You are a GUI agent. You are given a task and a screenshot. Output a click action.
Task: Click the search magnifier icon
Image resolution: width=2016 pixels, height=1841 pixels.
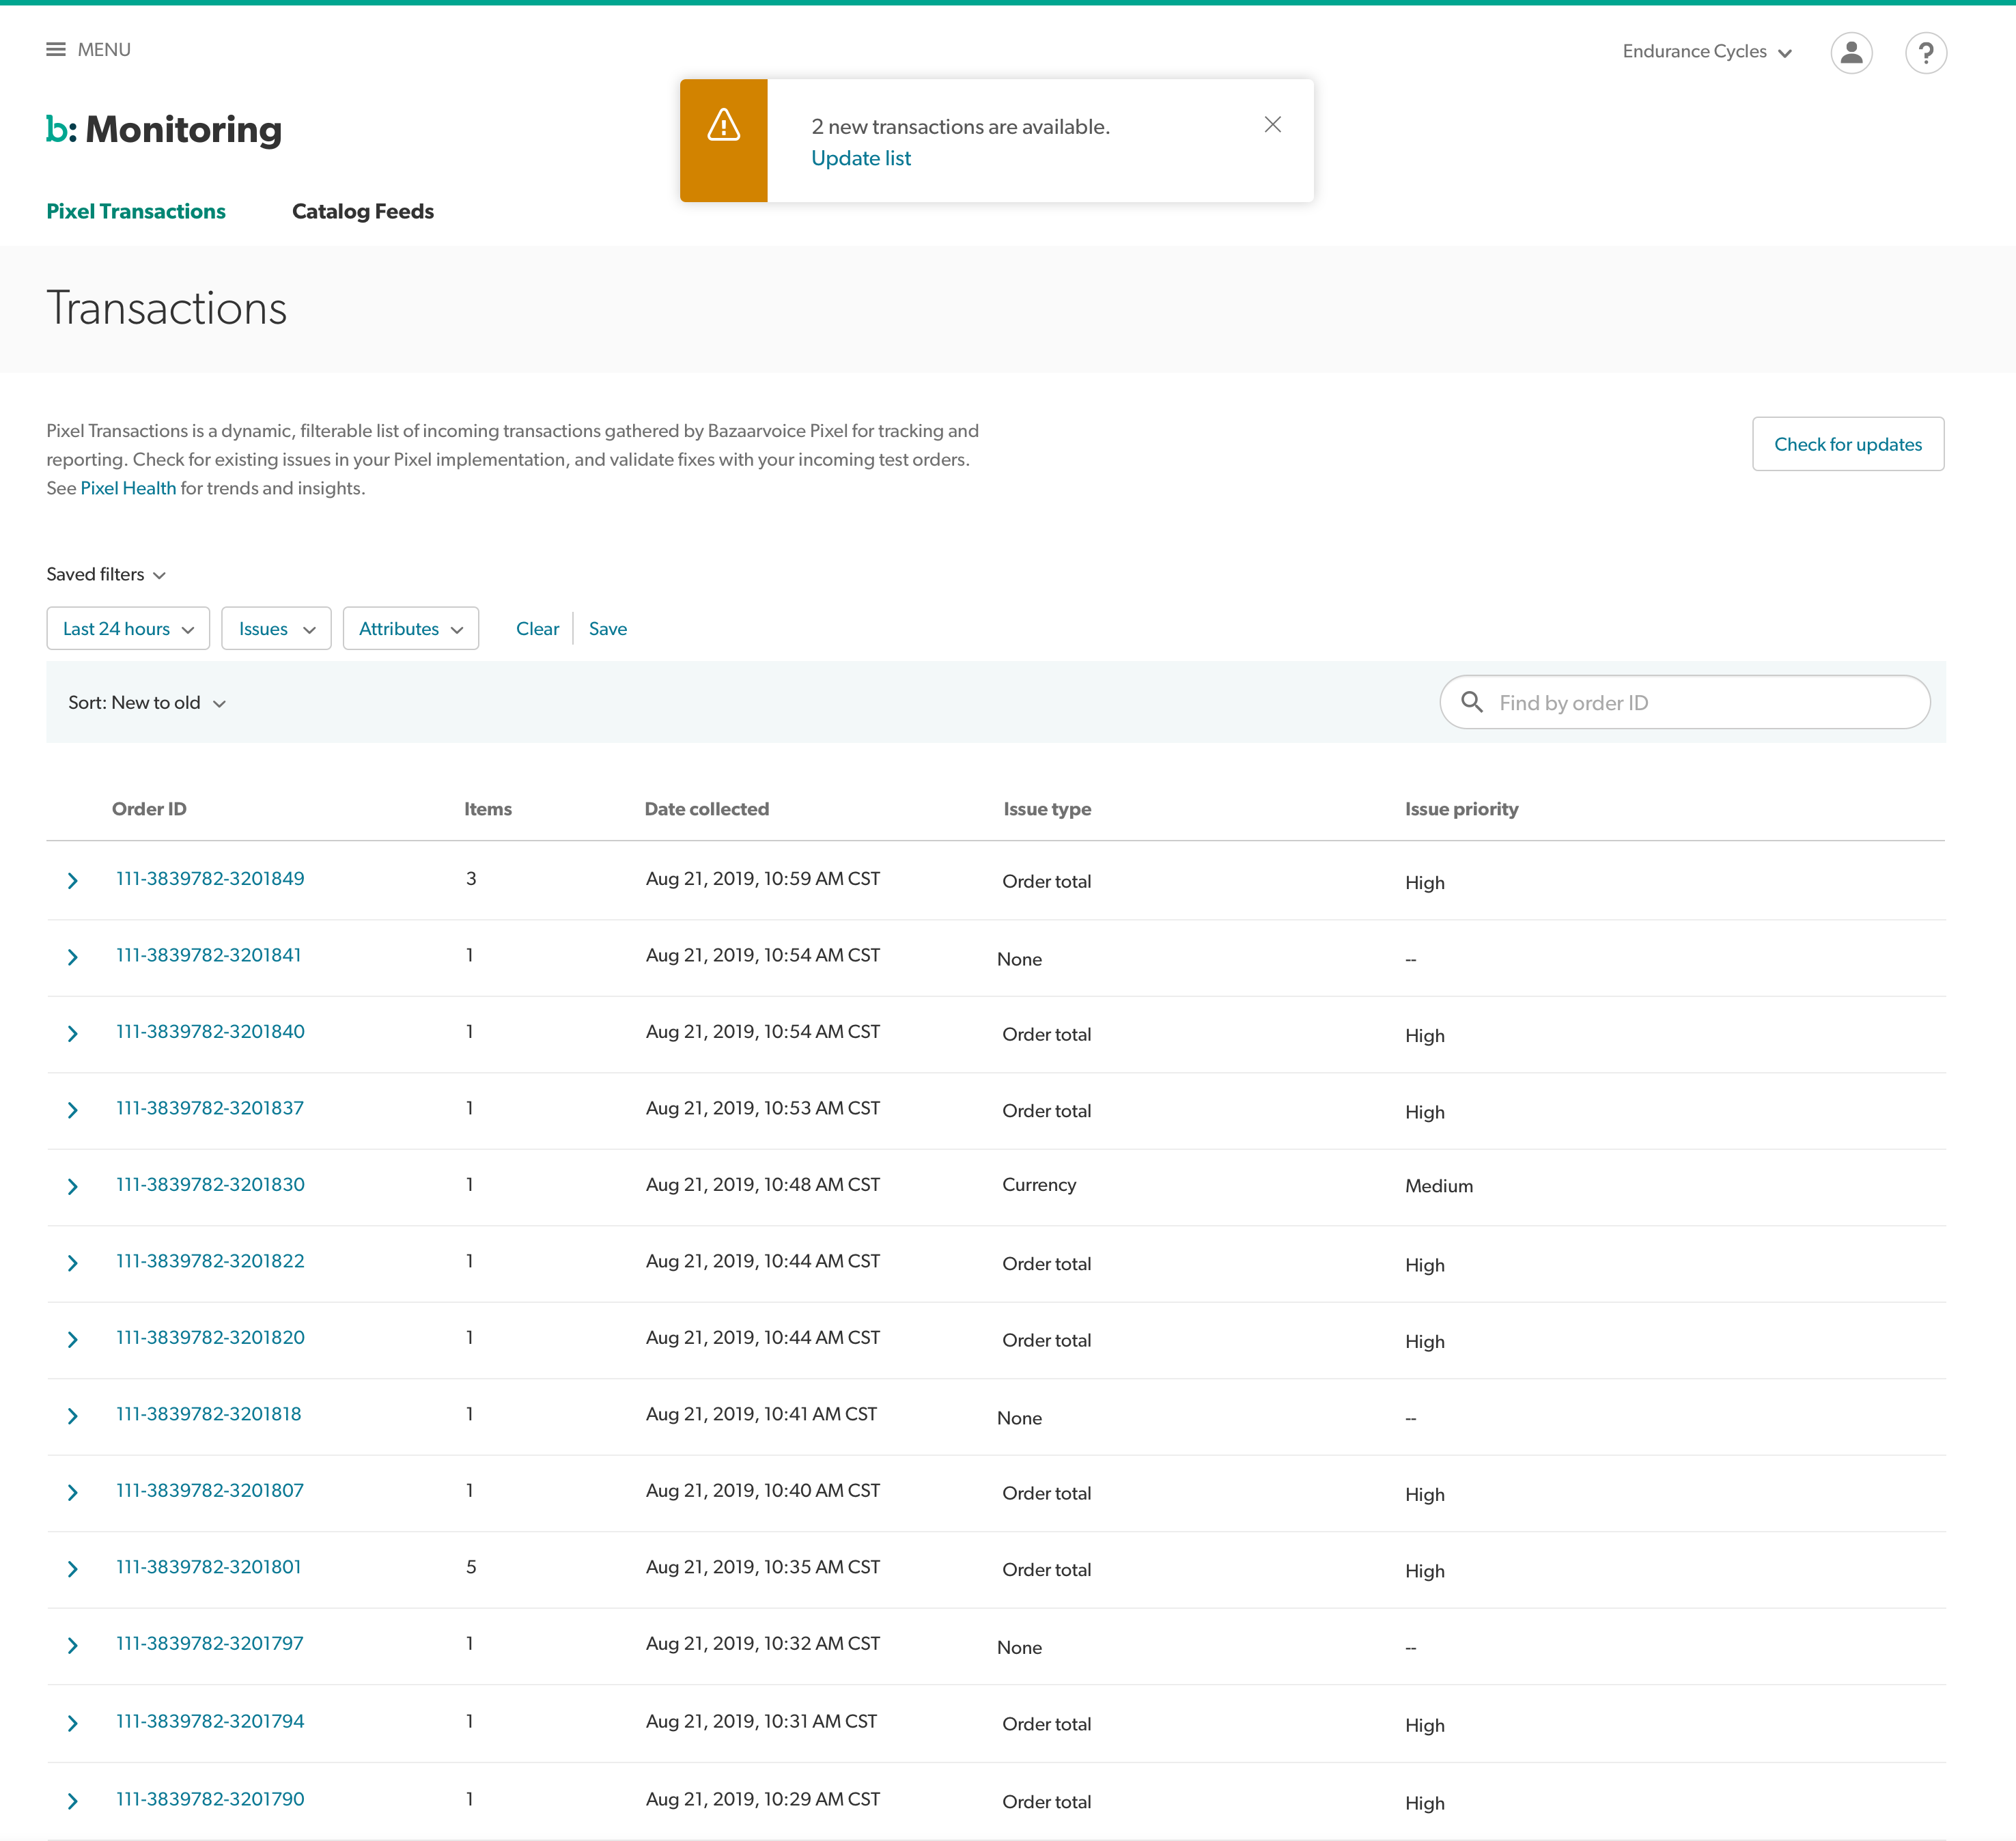point(1472,702)
